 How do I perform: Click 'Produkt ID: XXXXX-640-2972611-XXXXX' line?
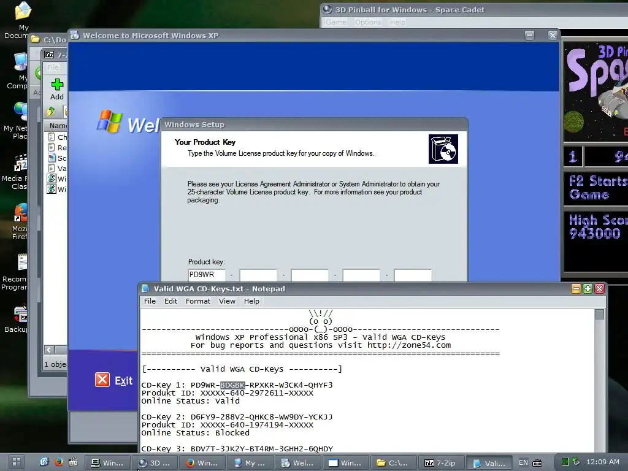point(228,393)
